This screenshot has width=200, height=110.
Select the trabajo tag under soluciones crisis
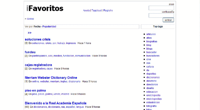[x=61, y=43]
